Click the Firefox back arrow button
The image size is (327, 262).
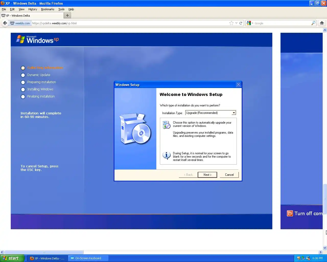(x=5, y=23)
